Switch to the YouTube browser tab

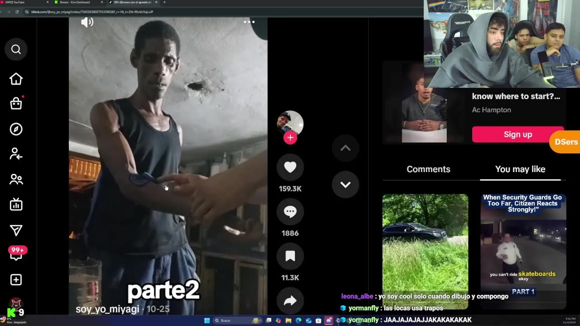[x=23, y=2]
